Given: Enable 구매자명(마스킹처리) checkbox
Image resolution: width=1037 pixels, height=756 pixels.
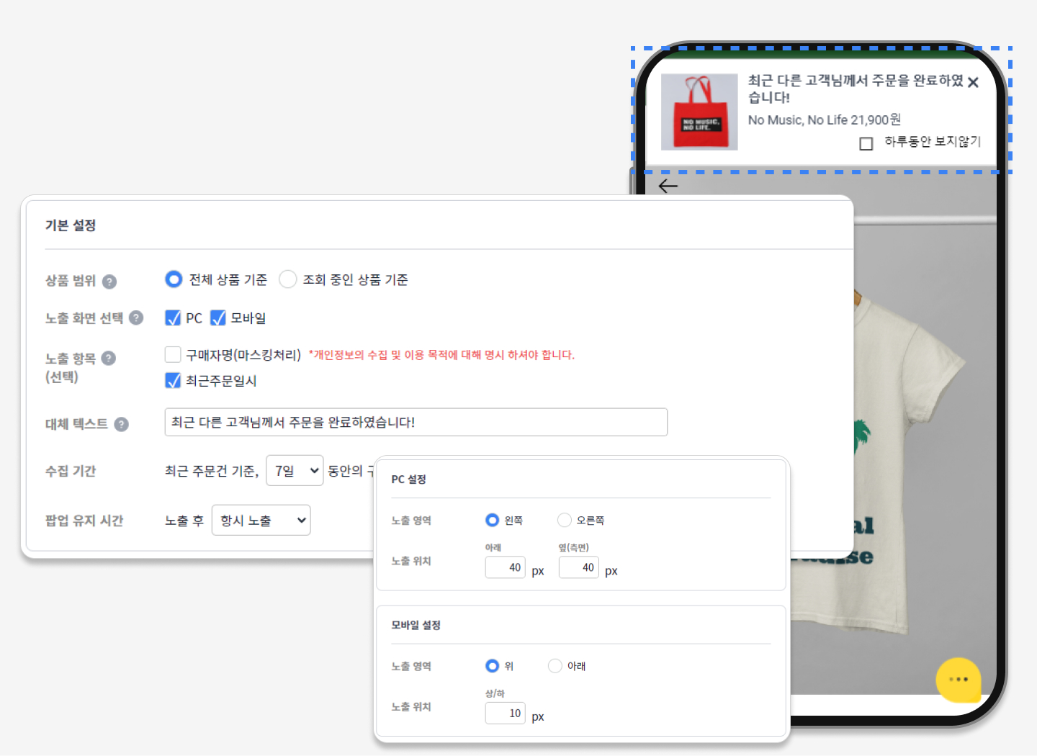Looking at the screenshot, I should pyautogui.click(x=173, y=354).
